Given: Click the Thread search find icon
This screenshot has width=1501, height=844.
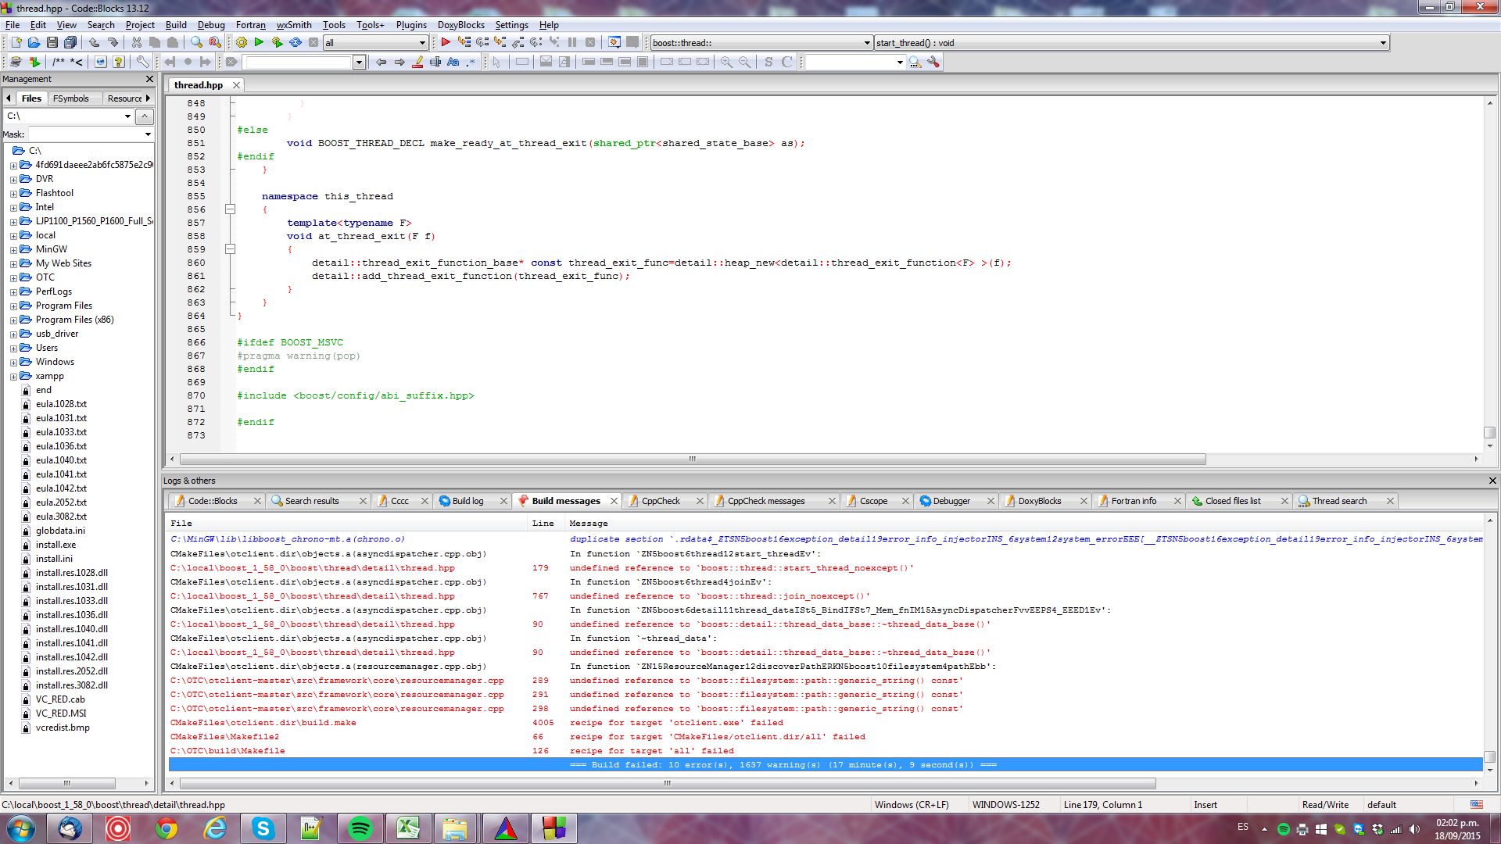Looking at the screenshot, I should 915,62.
